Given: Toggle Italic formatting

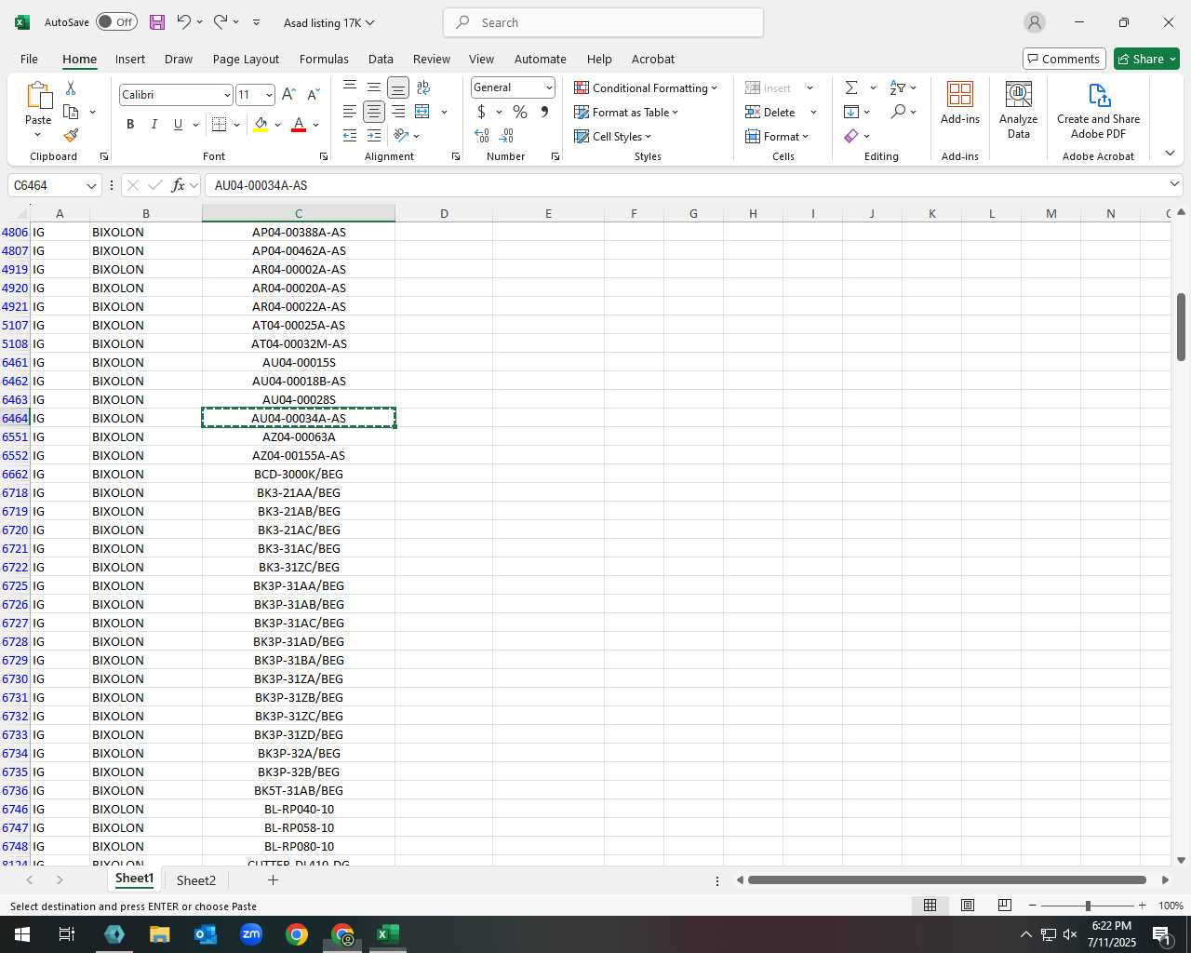Looking at the screenshot, I should pyautogui.click(x=154, y=124).
